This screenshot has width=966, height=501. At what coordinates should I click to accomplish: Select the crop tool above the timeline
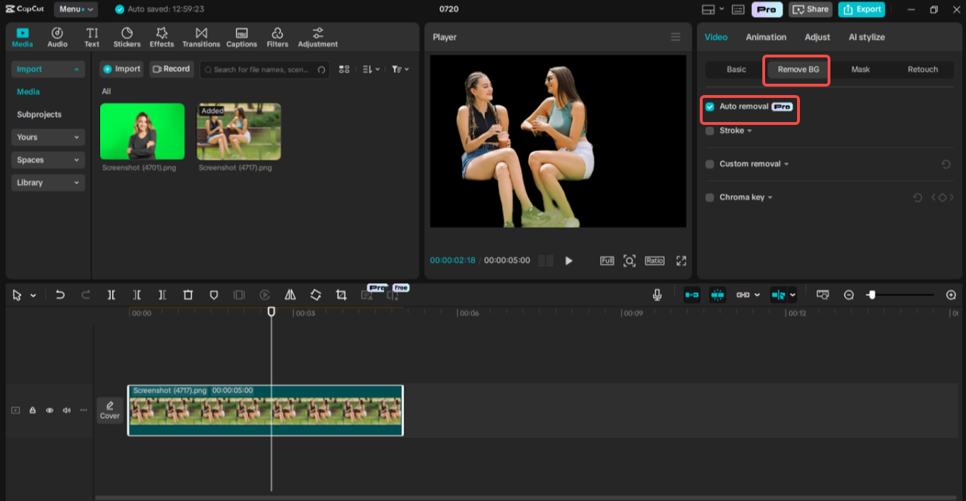(x=341, y=294)
